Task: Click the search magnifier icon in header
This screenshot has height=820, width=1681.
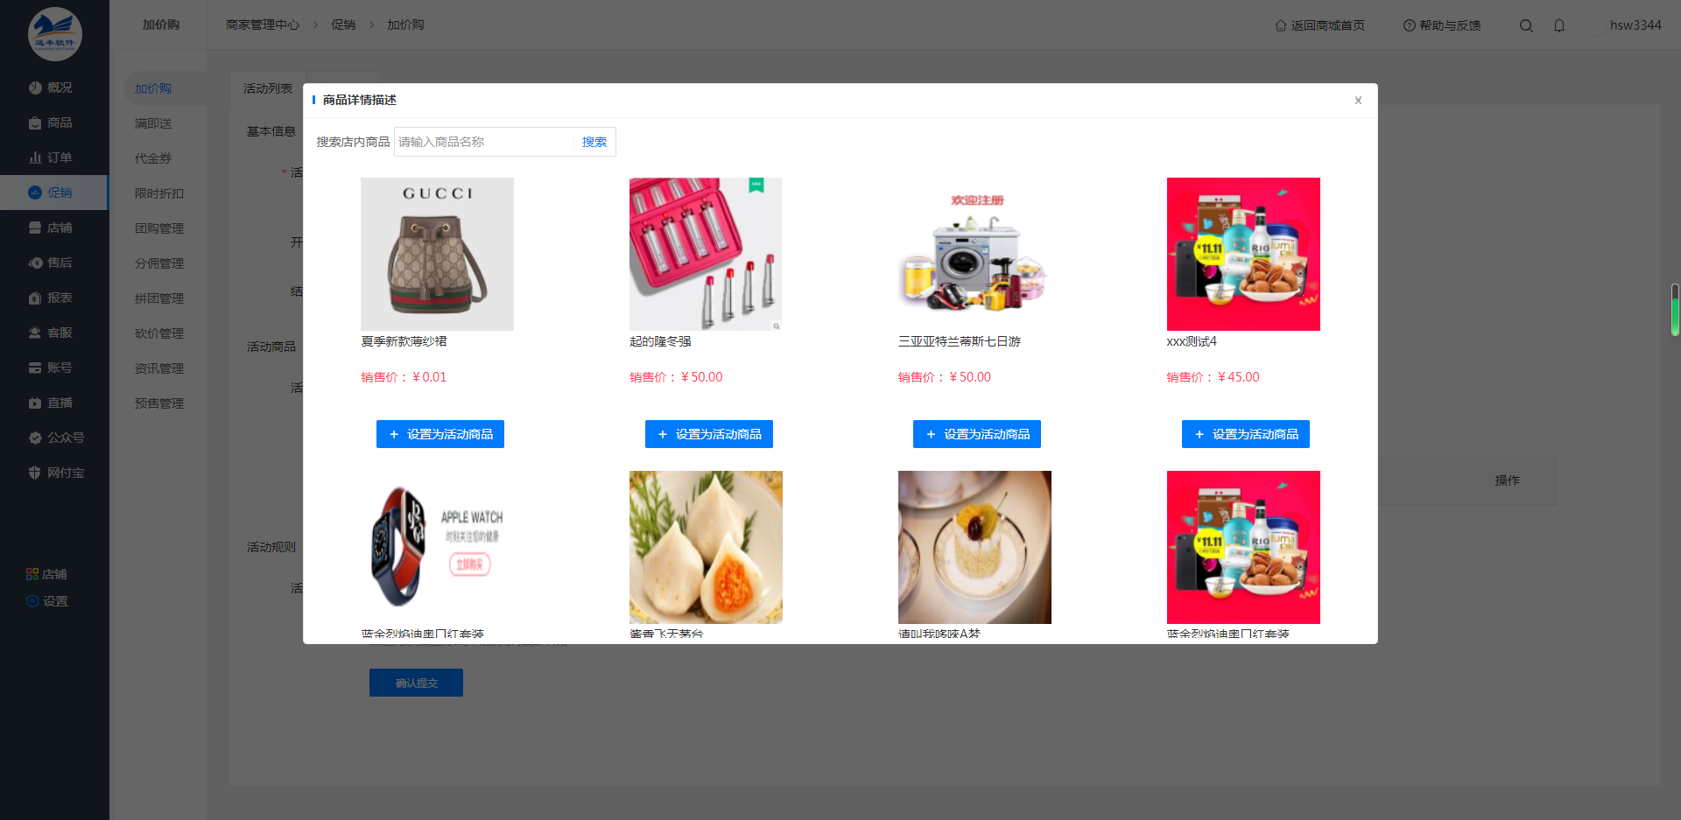Action: tap(1526, 25)
